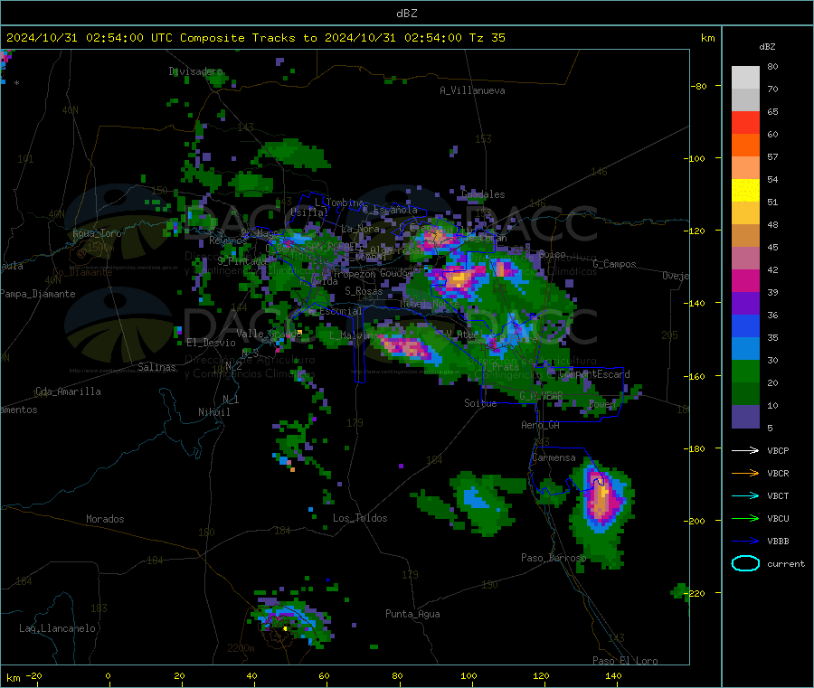Screen dimensions: 814x688
Task: Click the white VBCP arrow legend icon
Action: pyautogui.click(x=745, y=450)
